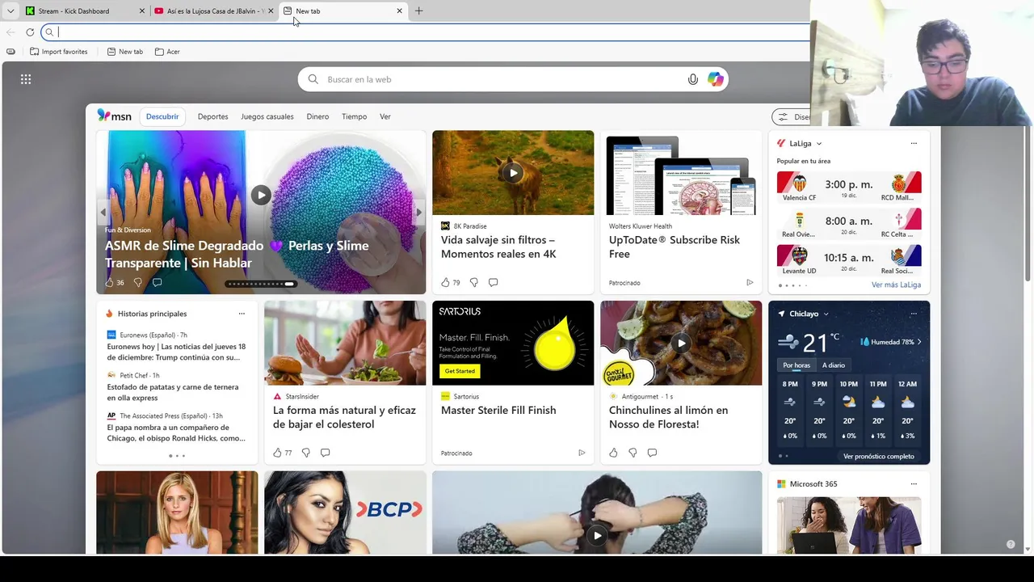Expand the LaLiga league dropdown
Image resolution: width=1034 pixels, height=582 pixels.
coord(819,144)
